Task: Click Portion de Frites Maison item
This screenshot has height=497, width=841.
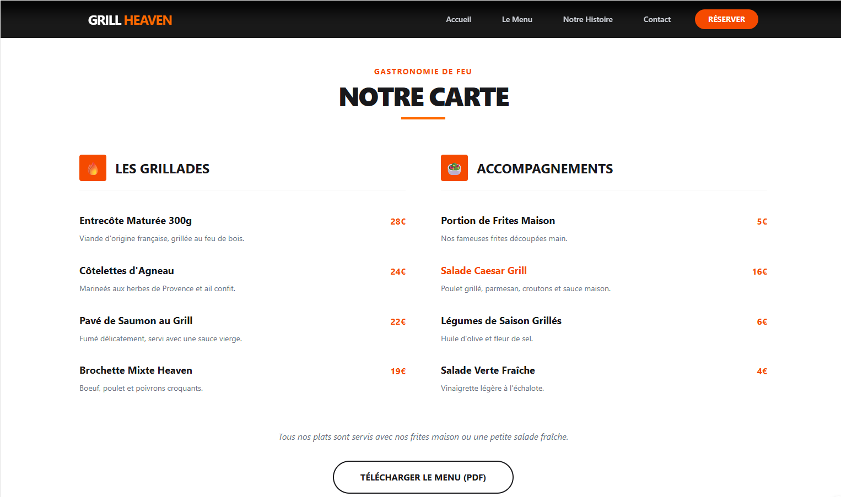Action: [498, 221]
